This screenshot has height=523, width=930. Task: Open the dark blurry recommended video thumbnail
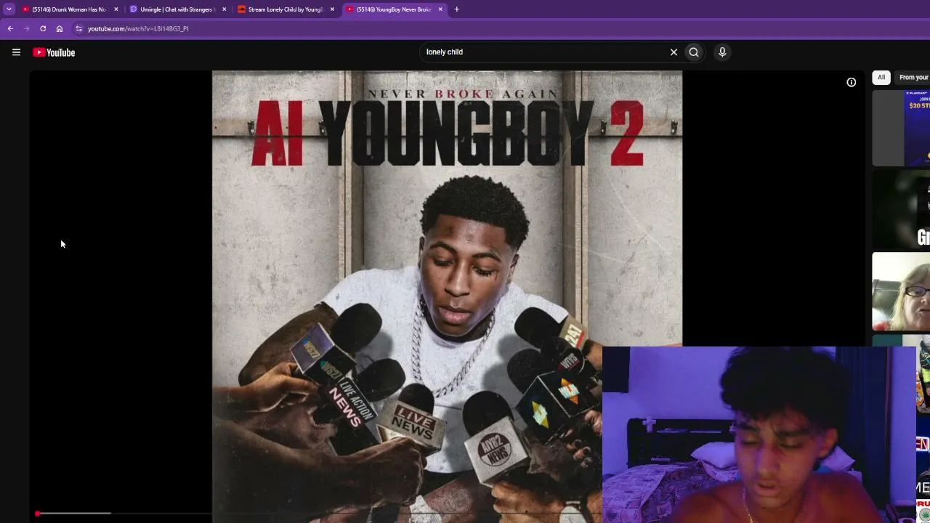[x=901, y=210]
